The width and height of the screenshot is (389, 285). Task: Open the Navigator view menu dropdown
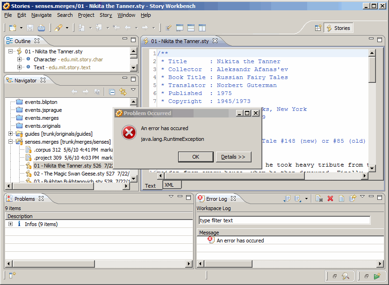pyautogui.click(x=133, y=90)
